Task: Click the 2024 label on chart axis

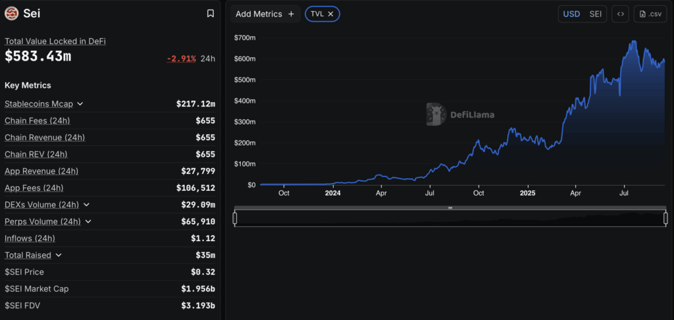Action: coord(332,194)
